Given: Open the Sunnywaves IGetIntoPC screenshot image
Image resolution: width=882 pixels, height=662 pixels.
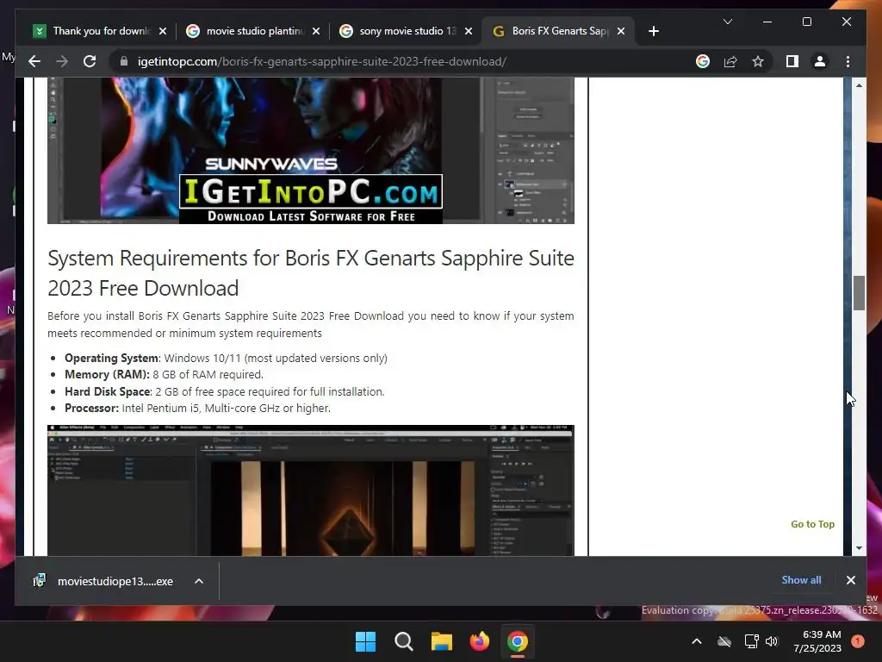Looking at the screenshot, I should tap(310, 150).
